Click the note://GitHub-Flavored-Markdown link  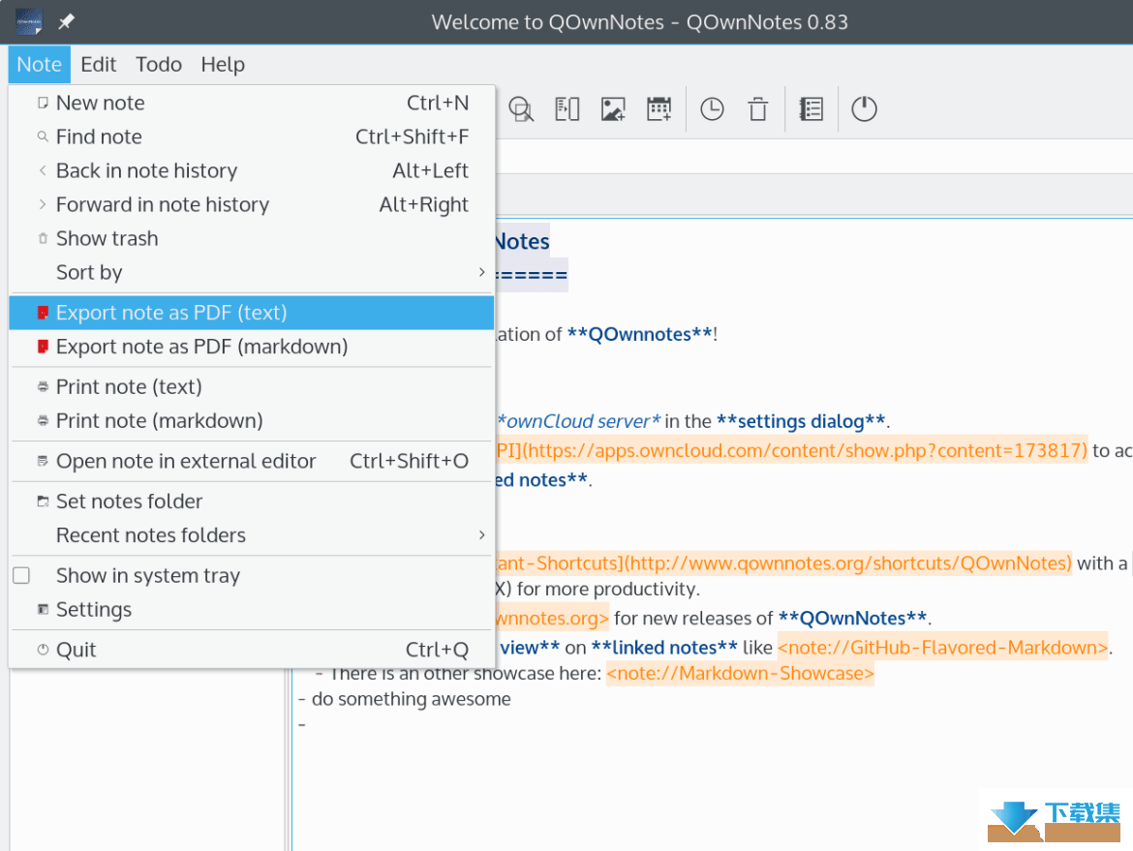click(942, 648)
